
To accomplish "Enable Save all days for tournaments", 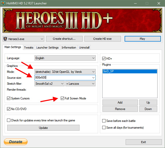I will pyautogui.click(x=104, y=127).
